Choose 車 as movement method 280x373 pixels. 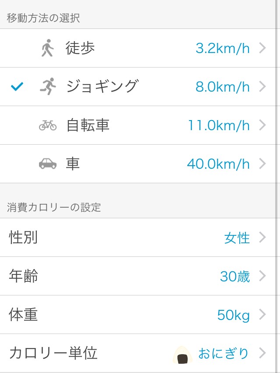[x=73, y=164]
